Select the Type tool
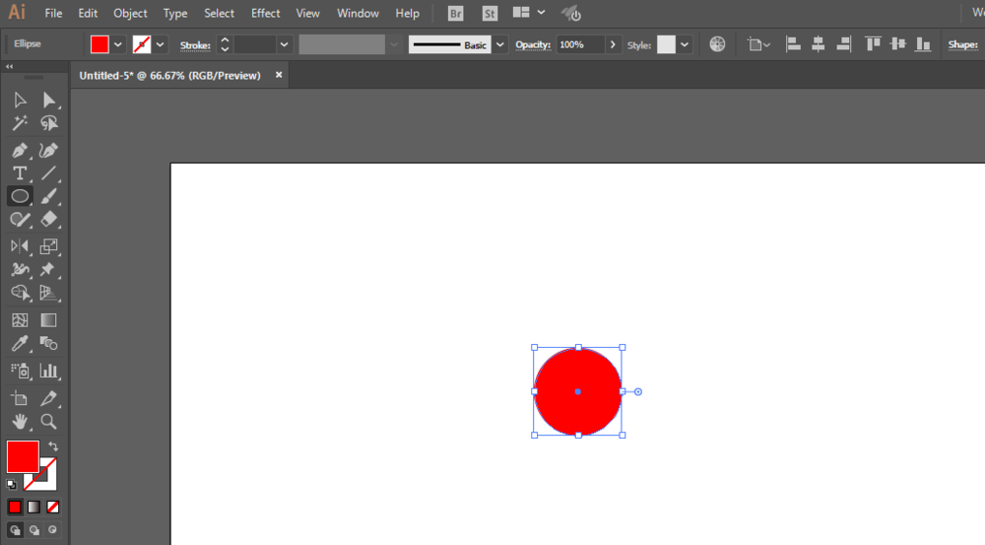The image size is (985, 545). 20,172
